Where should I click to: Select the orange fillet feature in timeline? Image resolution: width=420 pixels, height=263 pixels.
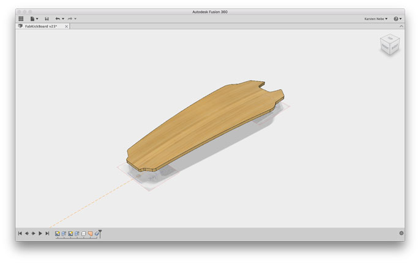[90, 234]
